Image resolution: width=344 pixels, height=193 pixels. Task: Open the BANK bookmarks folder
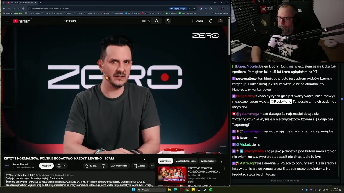point(68,13)
